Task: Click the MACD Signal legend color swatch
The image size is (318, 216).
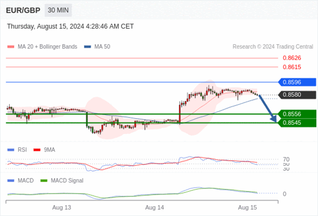Action: tap(44, 181)
